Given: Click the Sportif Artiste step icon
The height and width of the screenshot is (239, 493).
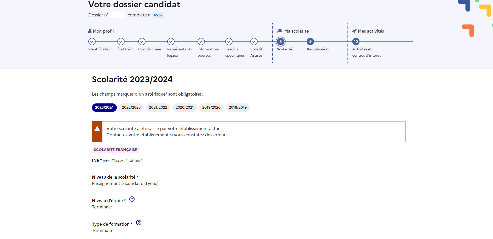Looking at the screenshot, I should tap(254, 42).
